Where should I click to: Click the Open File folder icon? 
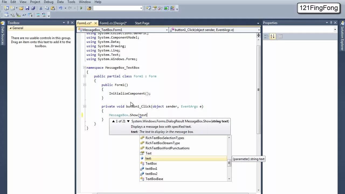click(21, 8)
